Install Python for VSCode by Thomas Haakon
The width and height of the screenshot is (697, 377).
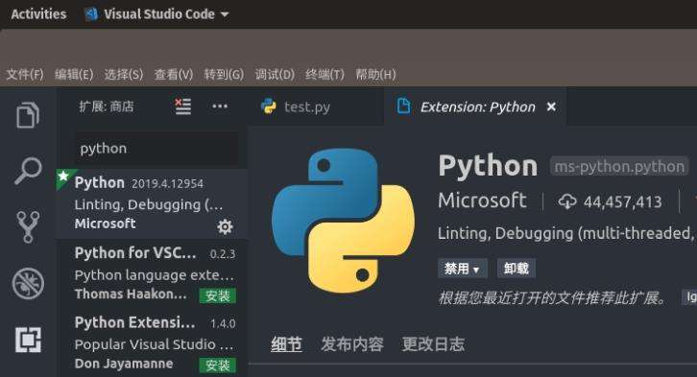[217, 295]
